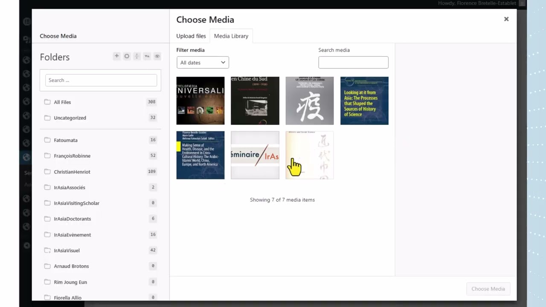This screenshot has width=546, height=307.
Task: Open the IrAsiaVisuel folder
Action: (x=100, y=251)
